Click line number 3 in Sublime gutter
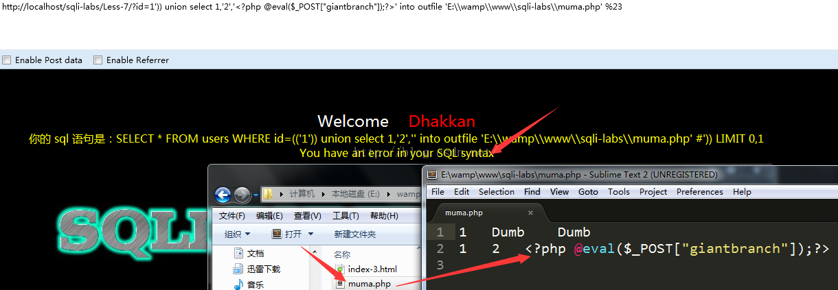The height and width of the screenshot is (290, 838). pyautogui.click(x=442, y=265)
